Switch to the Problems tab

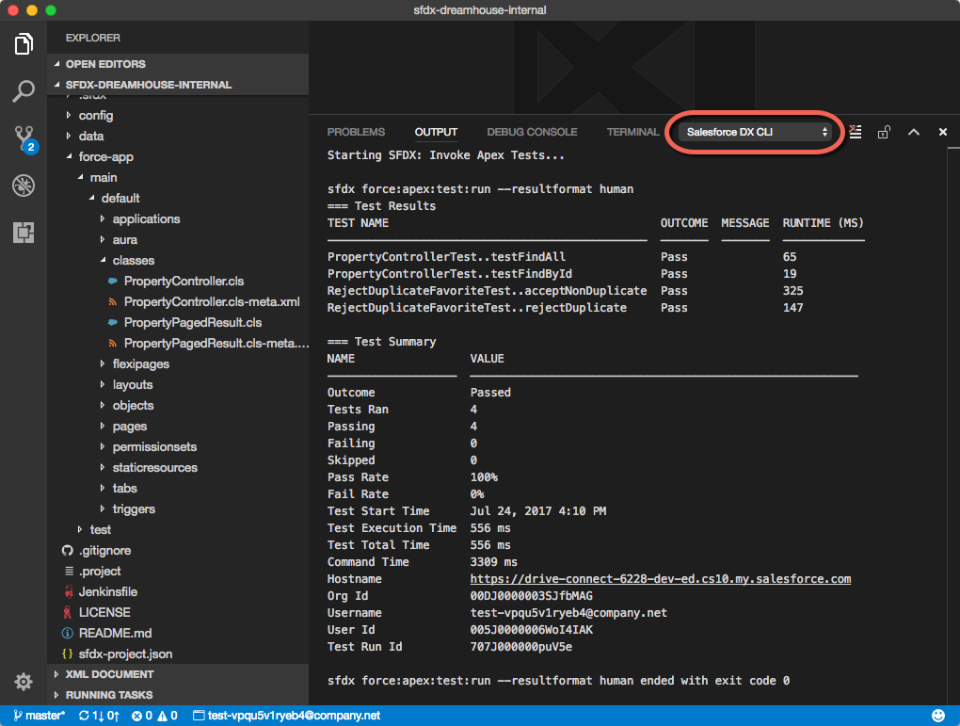(356, 132)
